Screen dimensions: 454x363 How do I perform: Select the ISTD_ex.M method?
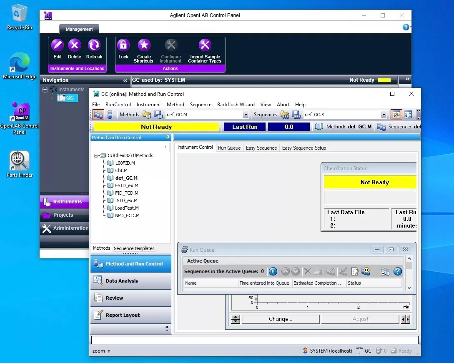126,200
